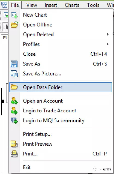114x174 pixels.
Task: Click the Open an Account user icon
Action: click(x=14, y=101)
